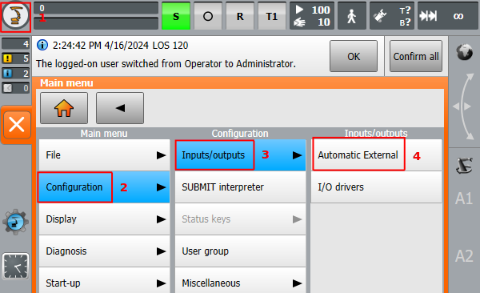This screenshot has width=480, height=293.
Task: Expand the Miscellaneous submenu arrow
Action: pos(297,283)
